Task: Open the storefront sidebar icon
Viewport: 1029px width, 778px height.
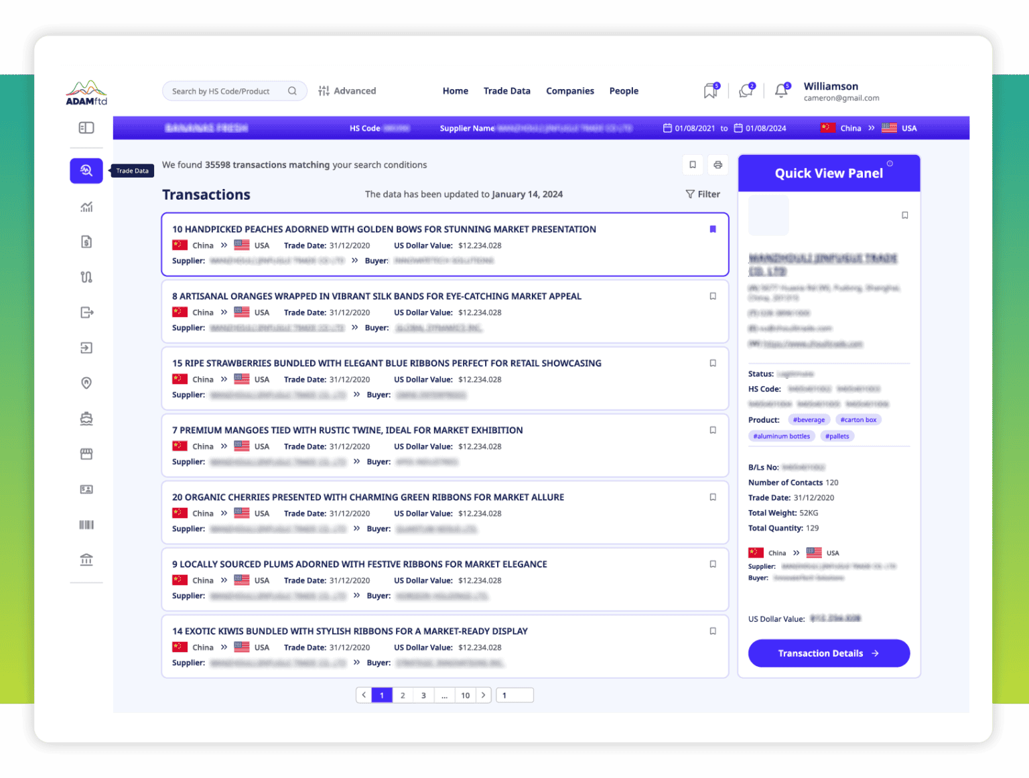Action: [x=86, y=454]
